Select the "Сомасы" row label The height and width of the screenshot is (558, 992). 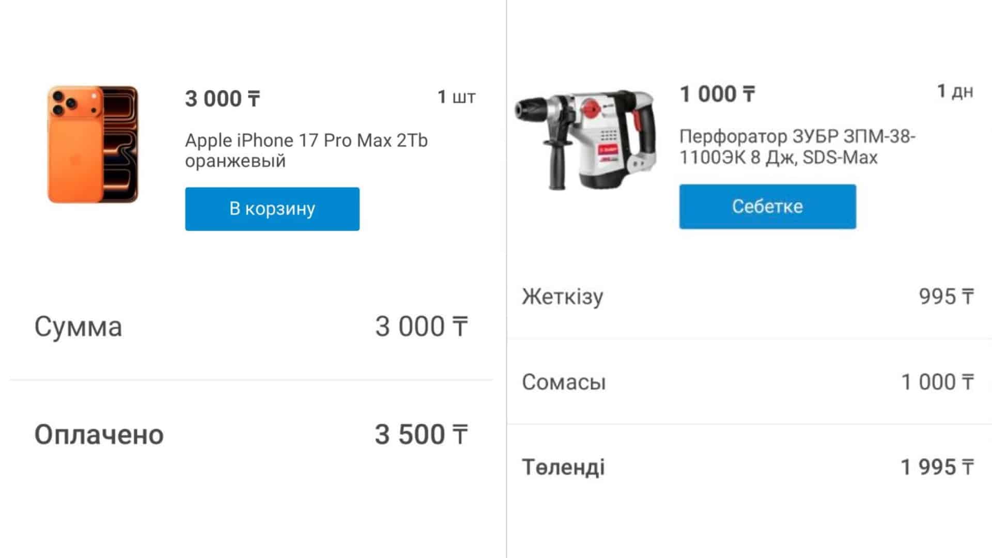[x=564, y=382]
